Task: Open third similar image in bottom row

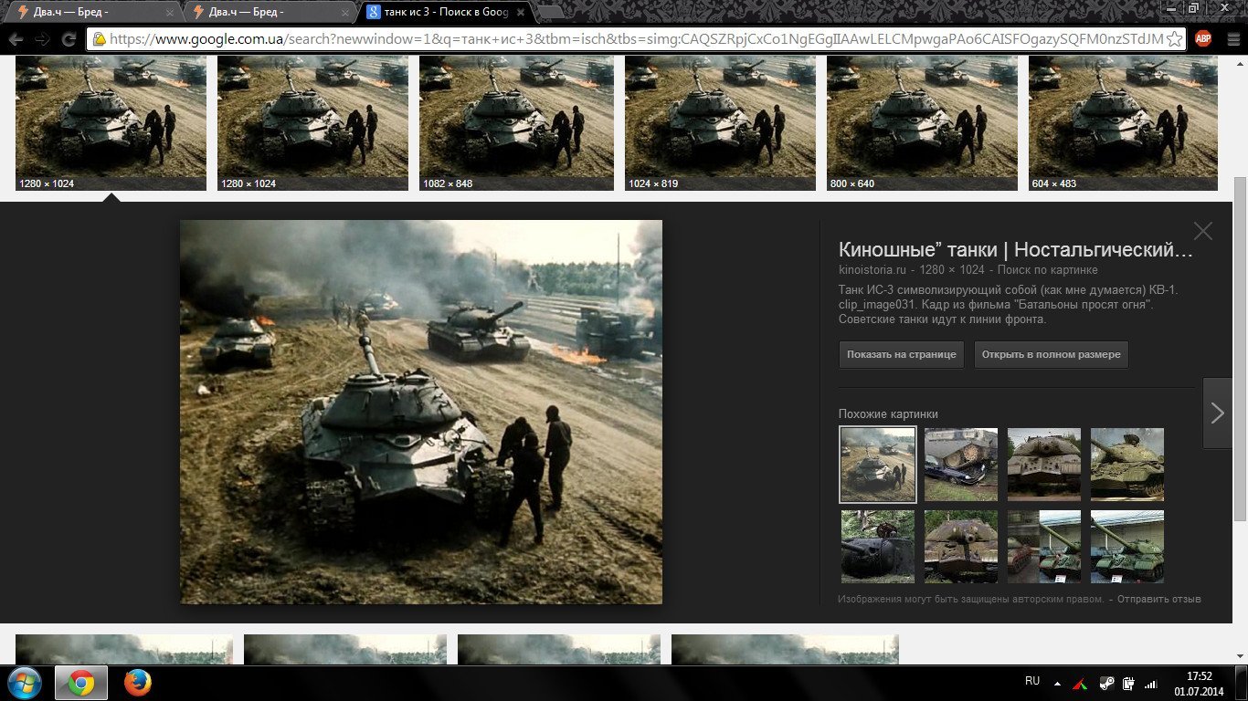Action: point(1044,546)
